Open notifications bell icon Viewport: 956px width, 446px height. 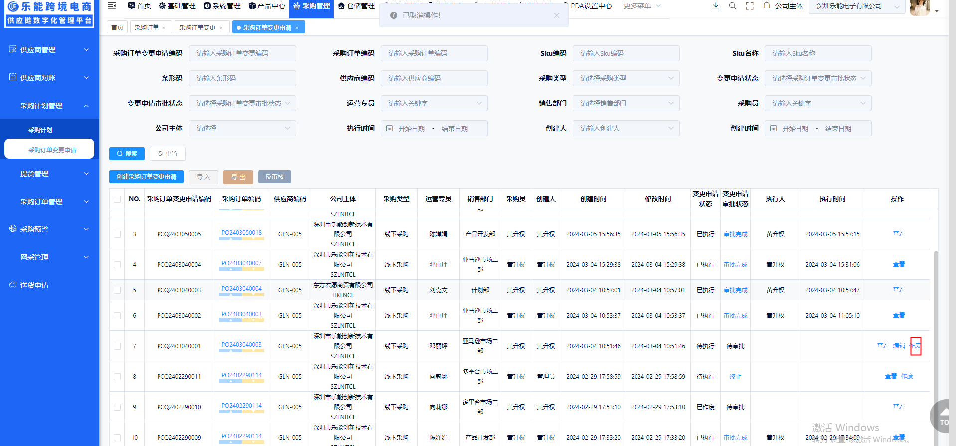pyautogui.click(x=767, y=6)
